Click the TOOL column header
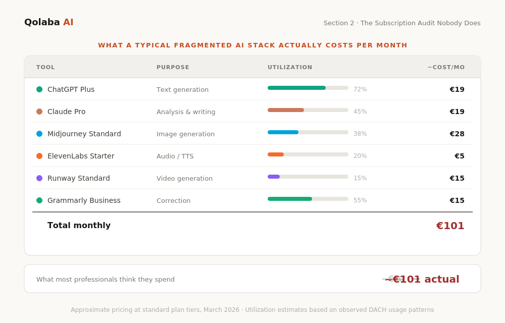 pos(45,67)
